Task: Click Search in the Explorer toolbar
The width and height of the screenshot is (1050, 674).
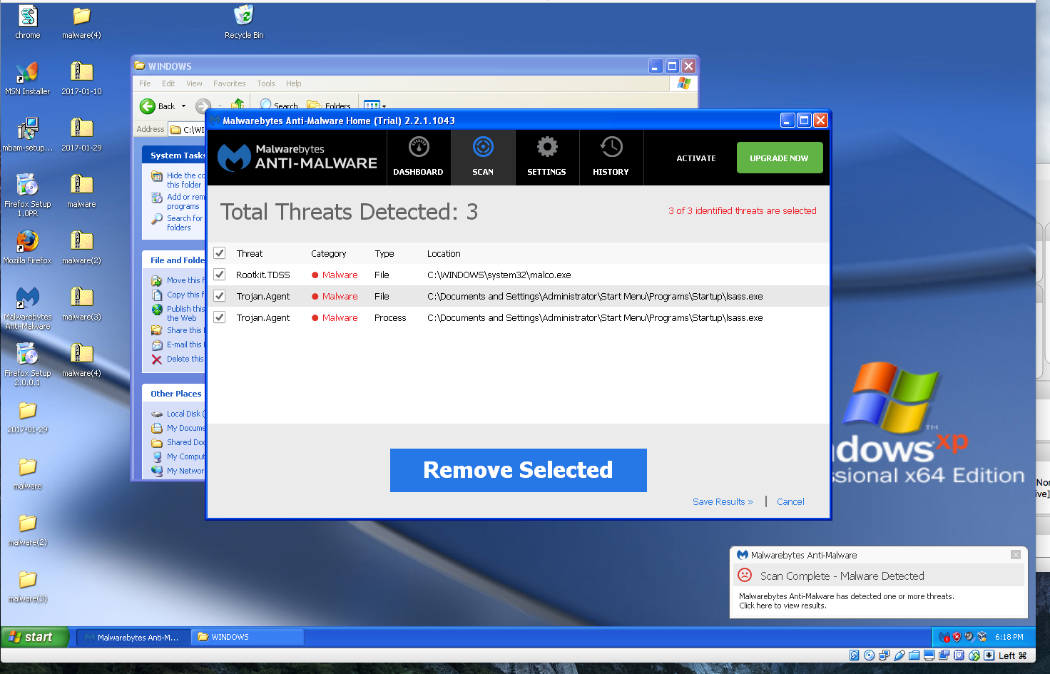Action: click(279, 105)
